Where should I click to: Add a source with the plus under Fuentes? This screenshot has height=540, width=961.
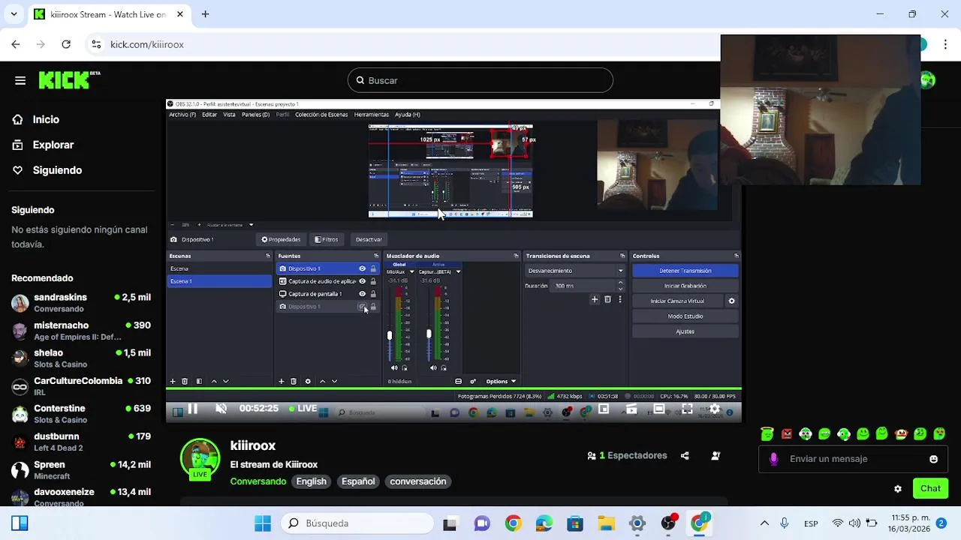282,381
